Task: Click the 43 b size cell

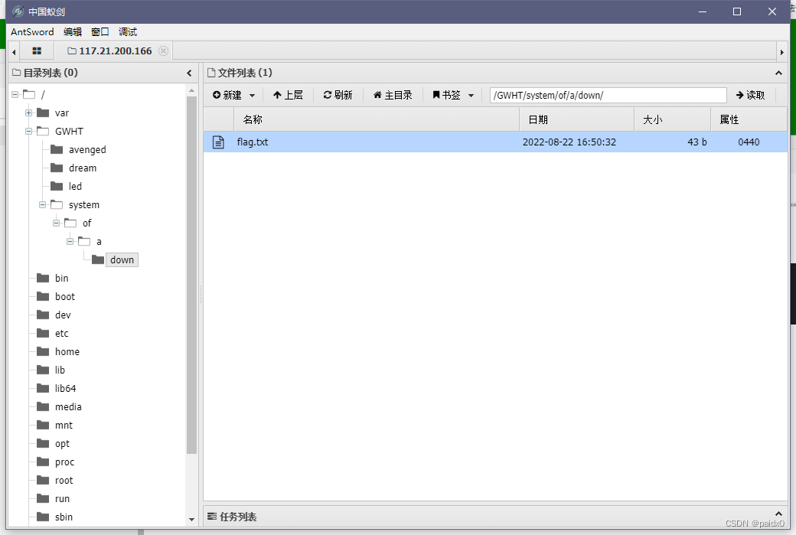Action: click(697, 142)
